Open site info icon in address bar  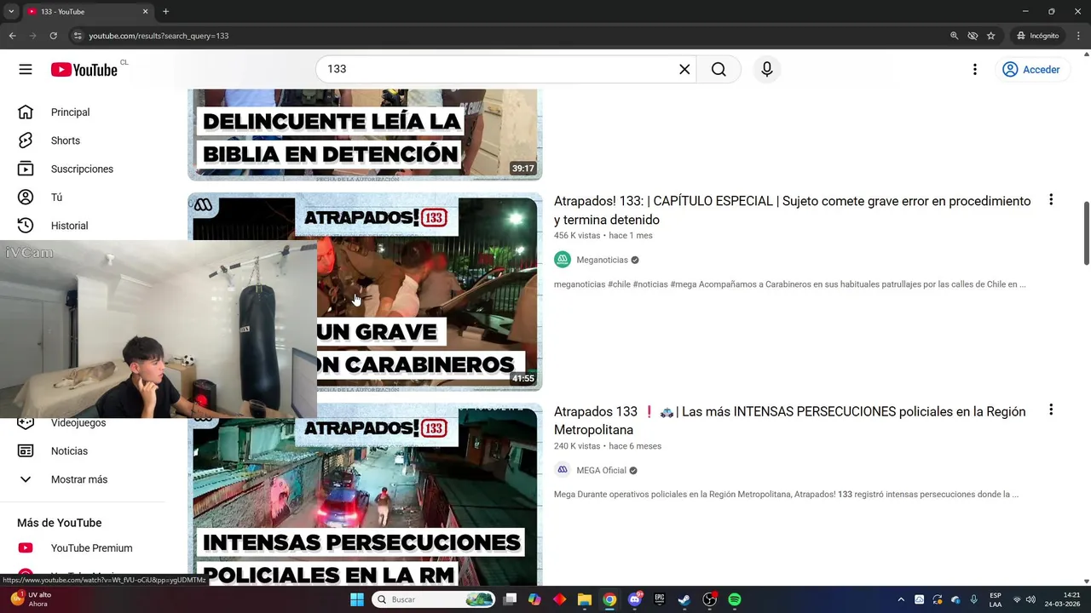[78, 36]
